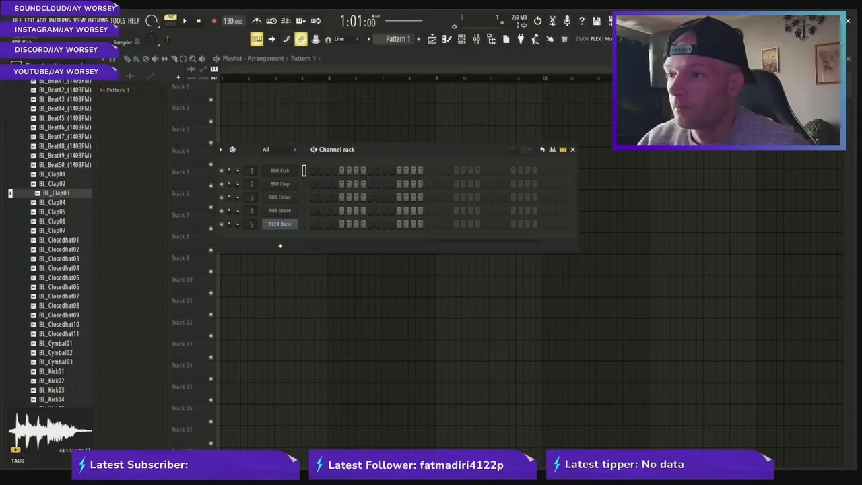862x485 pixels.
Task: Open graph editor bars icon in Channel rack
Action: point(552,150)
